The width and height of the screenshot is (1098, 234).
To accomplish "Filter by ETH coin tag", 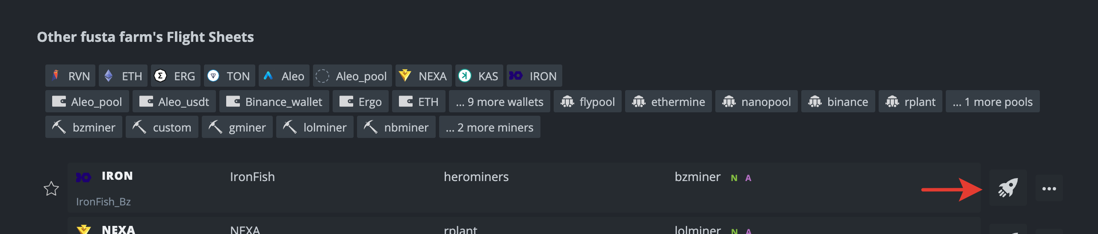I will [123, 76].
